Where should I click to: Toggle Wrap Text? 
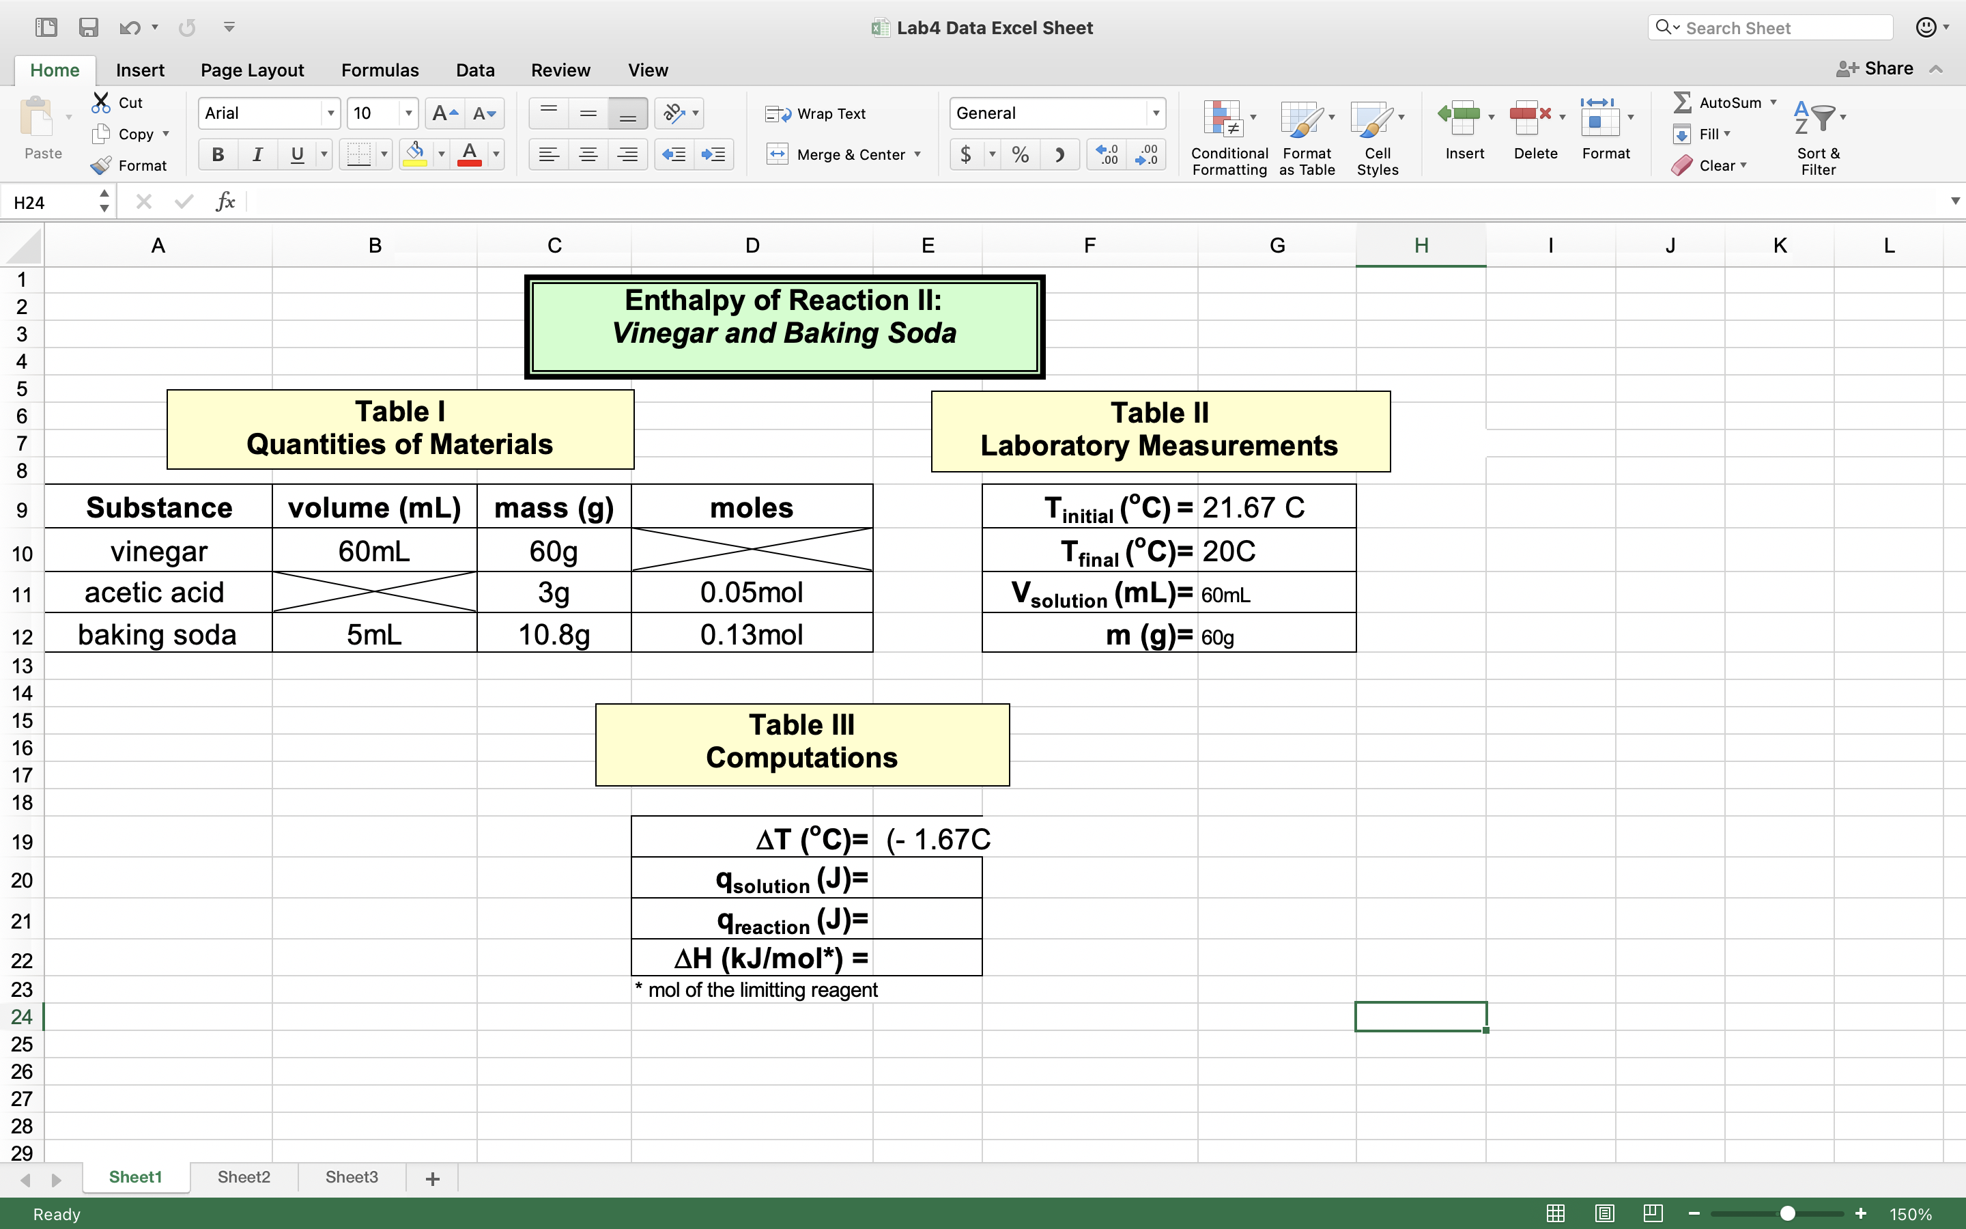click(x=816, y=114)
